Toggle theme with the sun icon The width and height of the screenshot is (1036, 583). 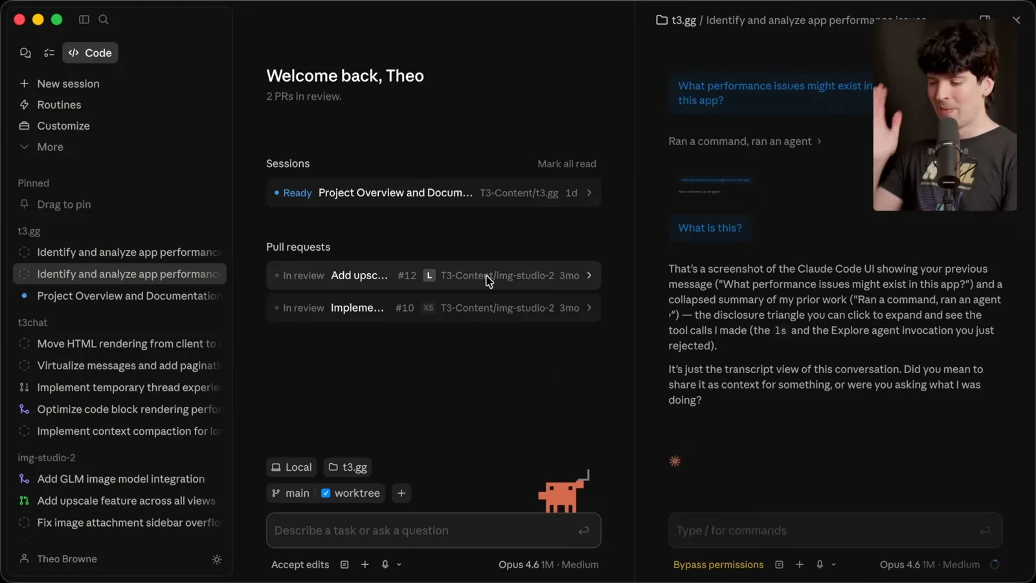217,559
